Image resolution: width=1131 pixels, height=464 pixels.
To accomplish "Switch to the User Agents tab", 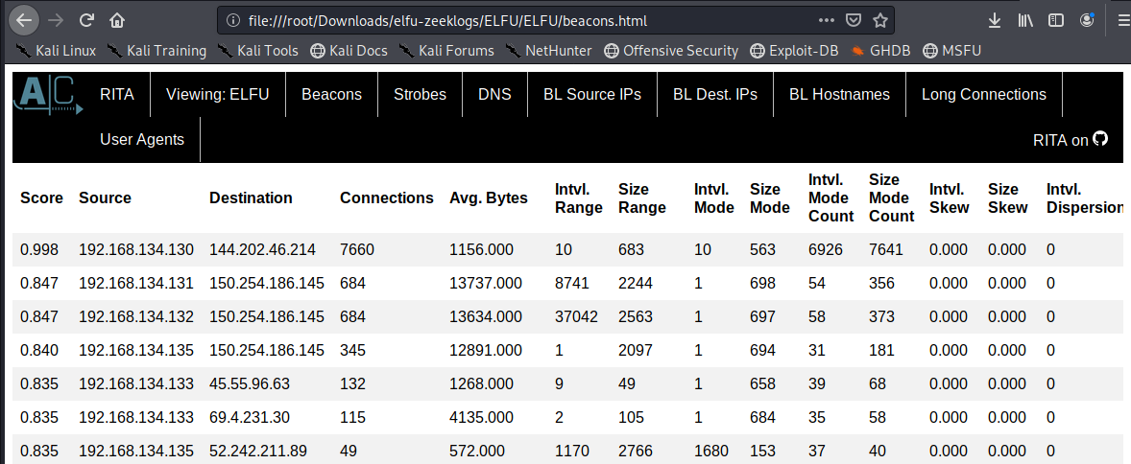I will pos(142,139).
